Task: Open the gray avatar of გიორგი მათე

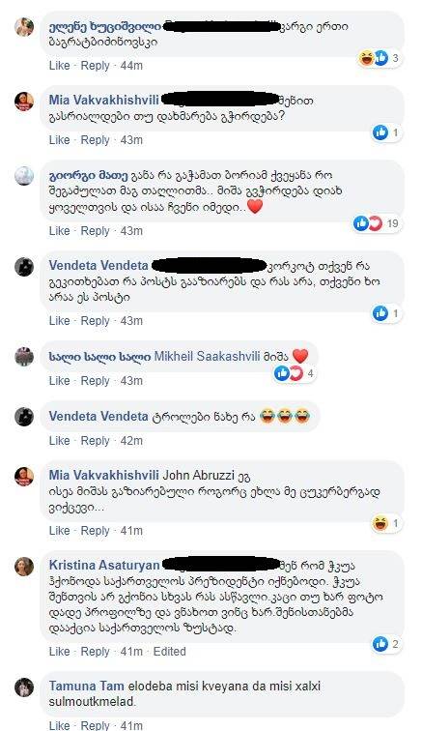Action: coord(24,176)
